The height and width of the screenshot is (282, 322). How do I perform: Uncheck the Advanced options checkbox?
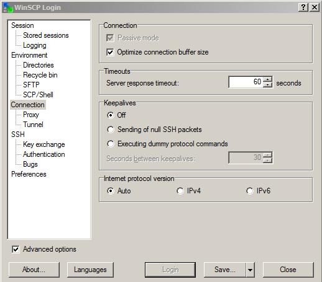point(16,249)
